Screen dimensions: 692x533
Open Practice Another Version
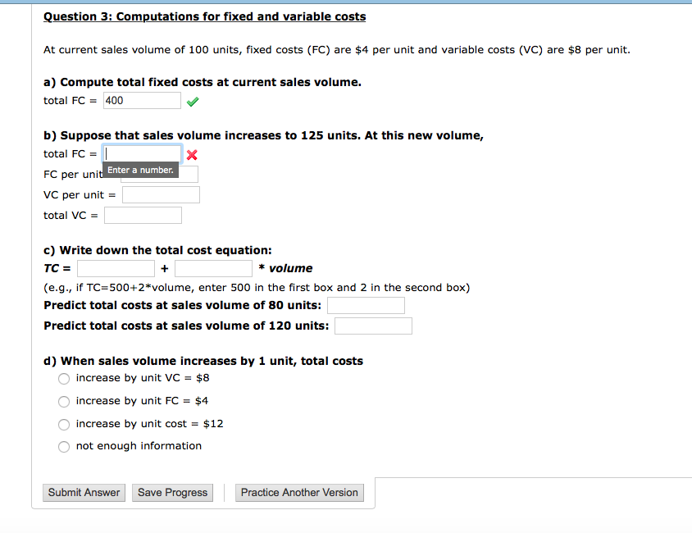click(298, 492)
